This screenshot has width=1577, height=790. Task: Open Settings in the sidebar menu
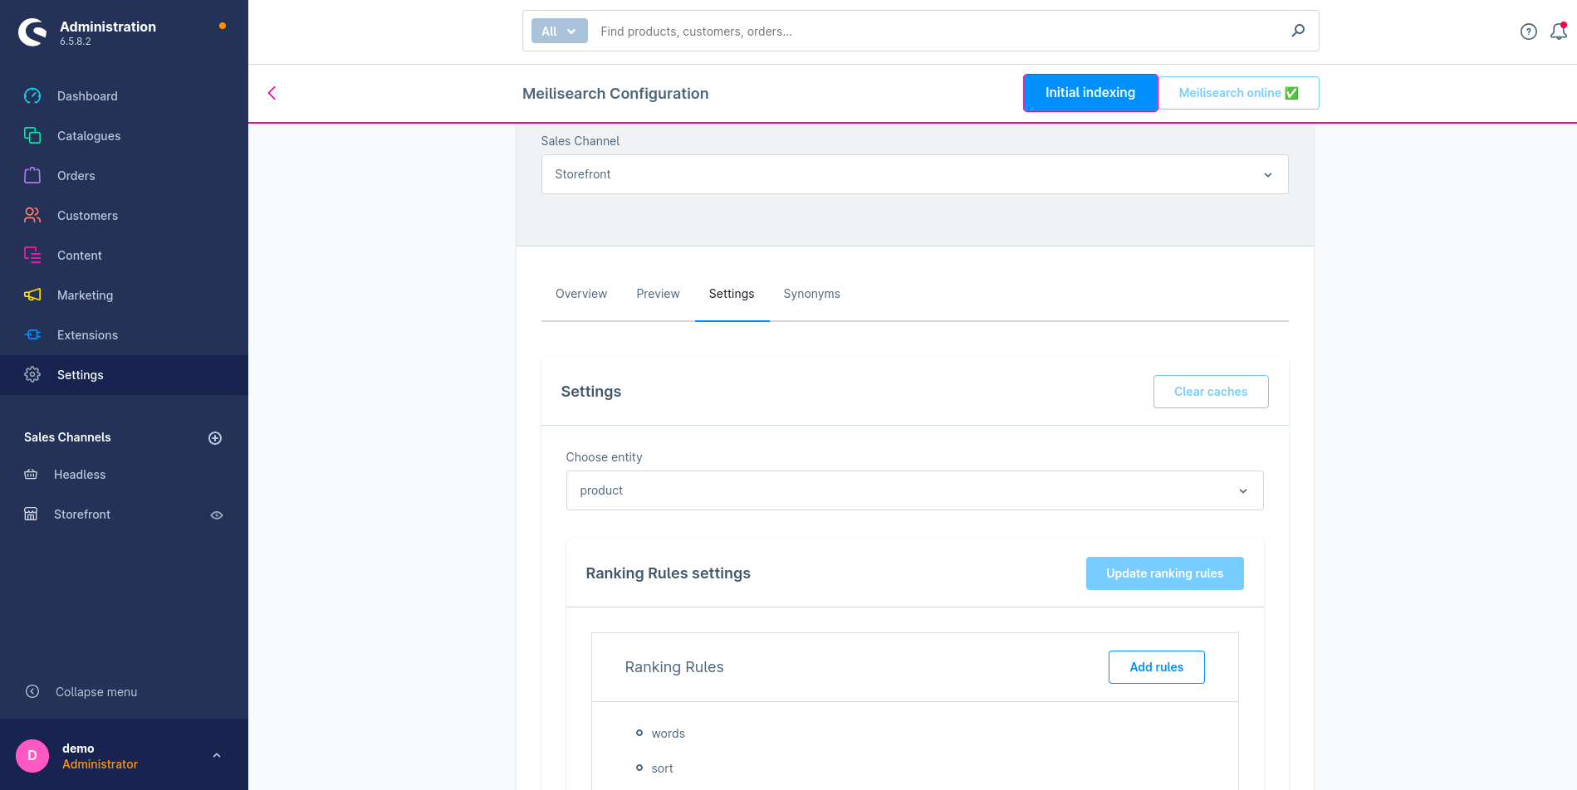click(x=81, y=375)
